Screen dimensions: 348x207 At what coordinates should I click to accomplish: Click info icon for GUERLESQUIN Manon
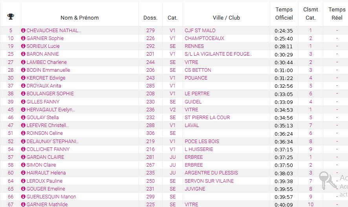(x=23, y=196)
